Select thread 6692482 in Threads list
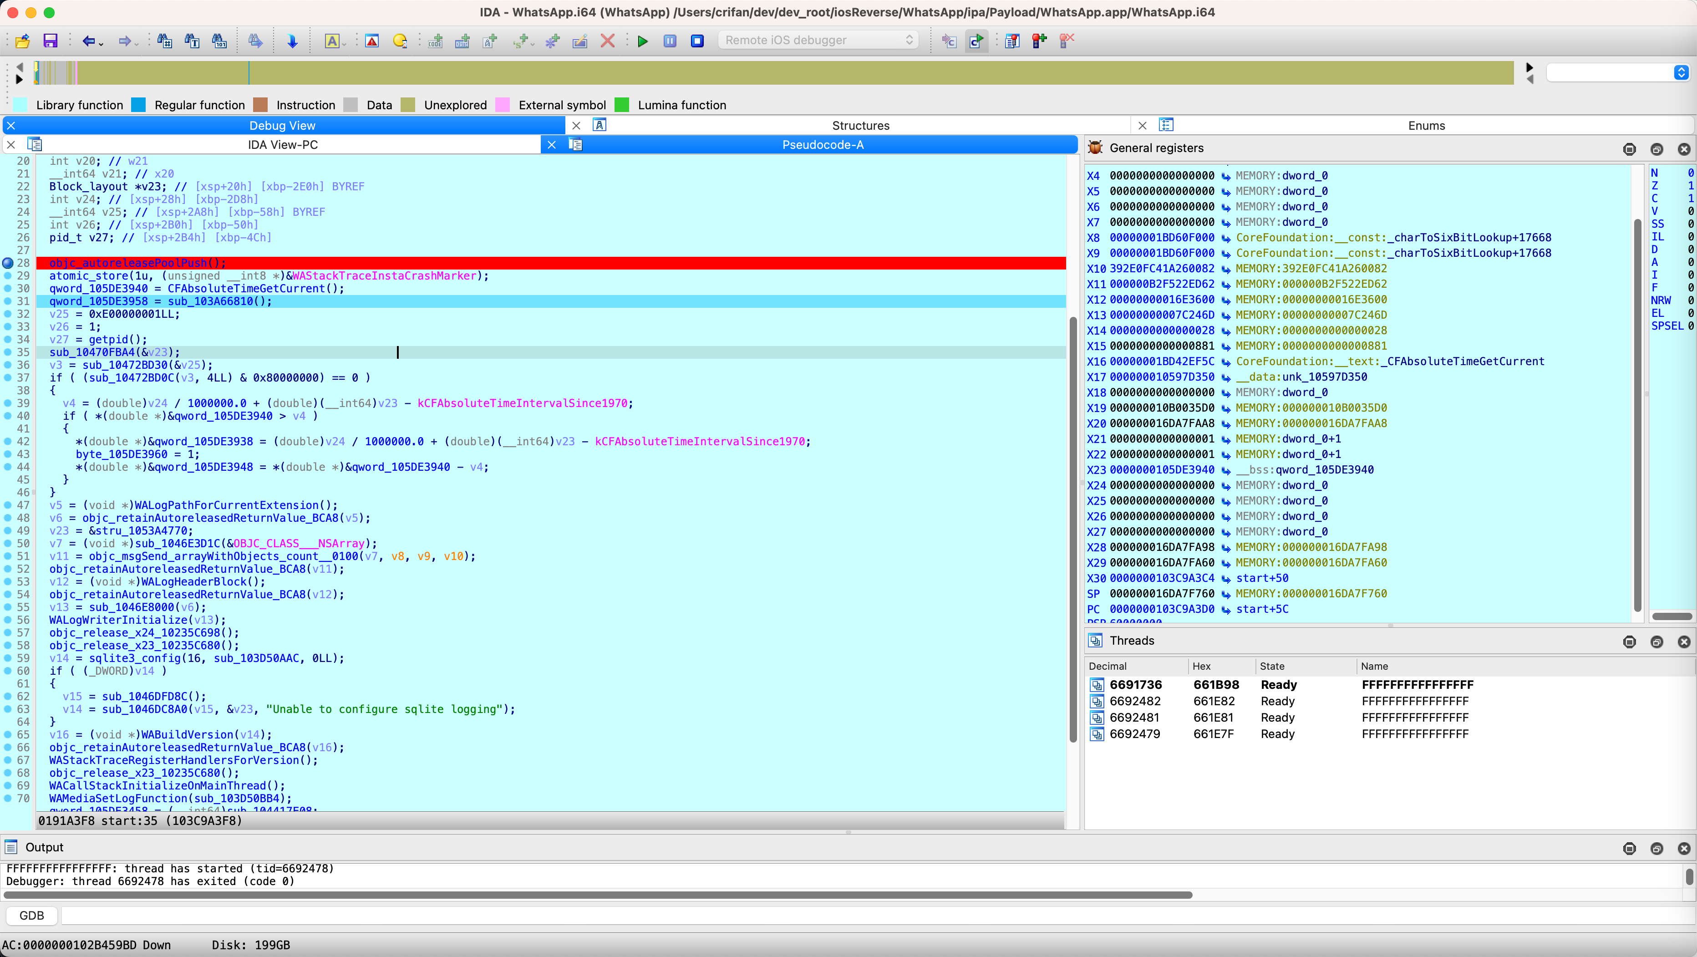The image size is (1697, 957). pyautogui.click(x=1390, y=701)
